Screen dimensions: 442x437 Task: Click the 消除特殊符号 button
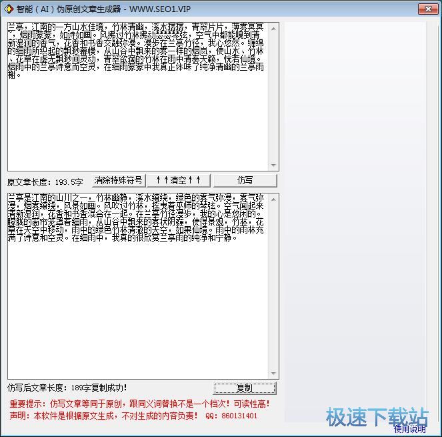[x=119, y=180]
